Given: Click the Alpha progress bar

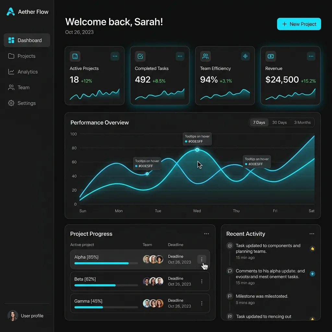Looking at the screenshot, I should 106,263.
